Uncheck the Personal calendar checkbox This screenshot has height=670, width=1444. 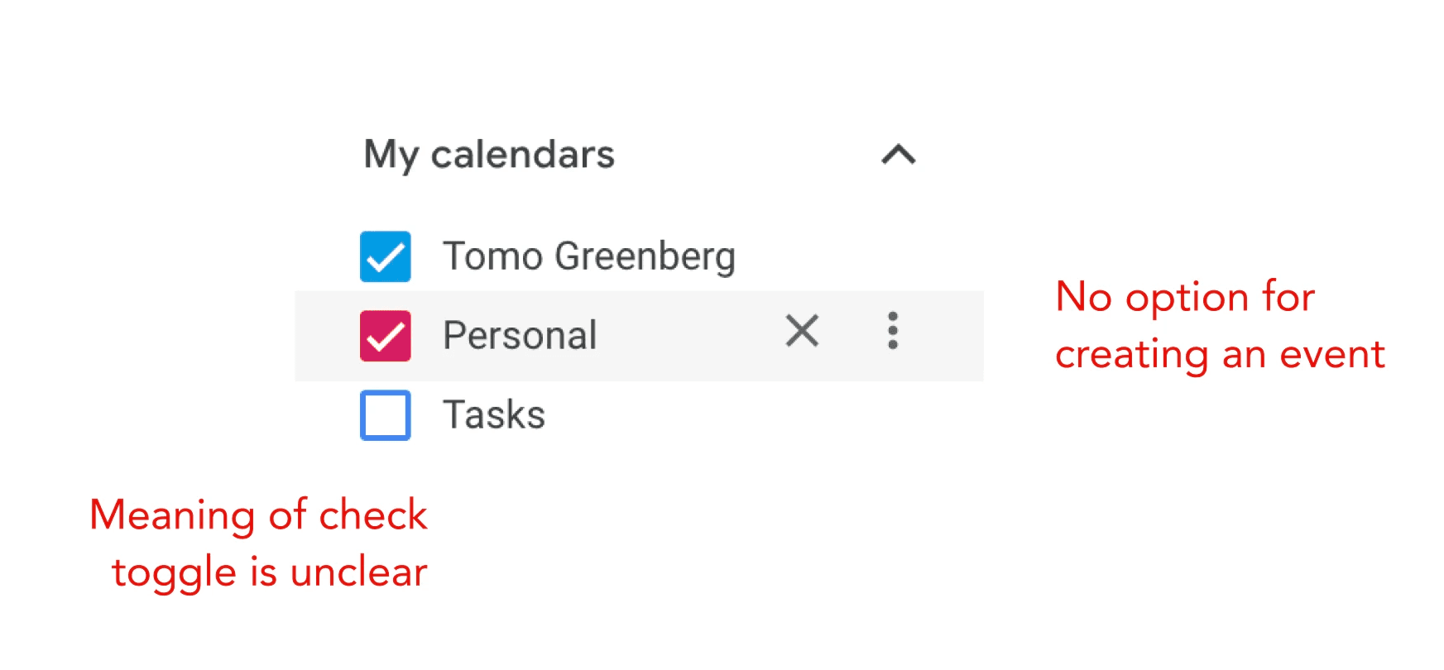click(385, 336)
